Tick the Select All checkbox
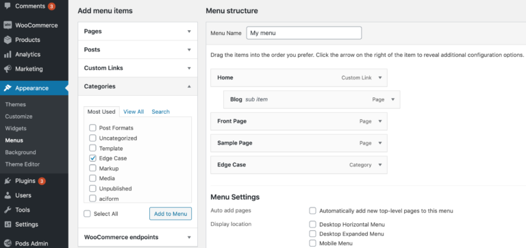 (87, 214)
